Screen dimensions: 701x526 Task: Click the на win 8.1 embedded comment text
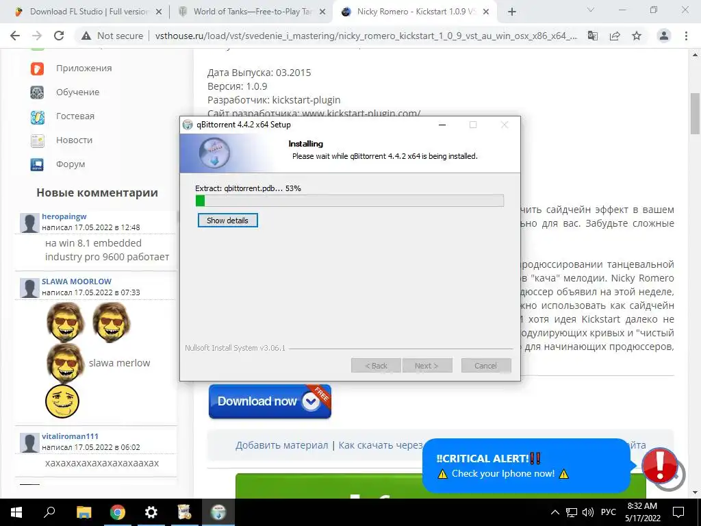[x=107, y=249]
